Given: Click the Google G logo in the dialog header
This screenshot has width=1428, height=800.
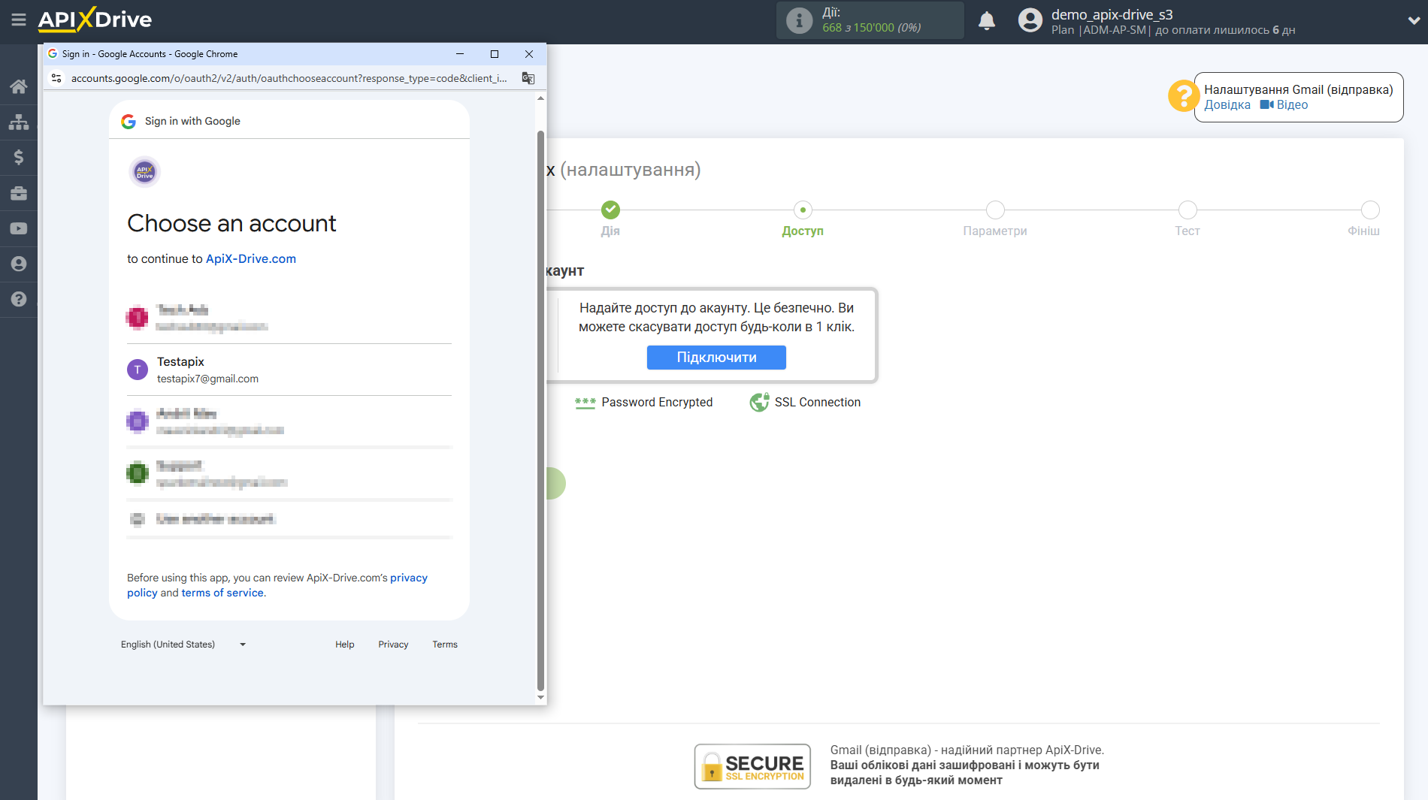Looking at the screenshot, I should click(x=129, y=121).
